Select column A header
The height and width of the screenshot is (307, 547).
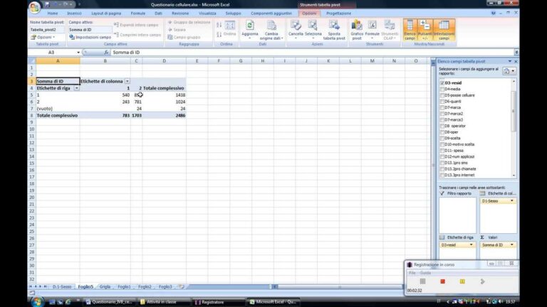point(58,61)
